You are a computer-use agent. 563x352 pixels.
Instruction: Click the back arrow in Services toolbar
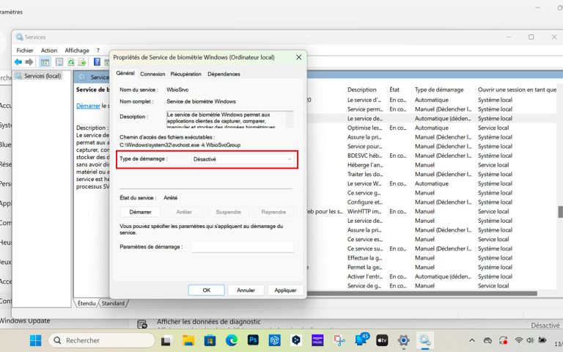click(18, 62)
